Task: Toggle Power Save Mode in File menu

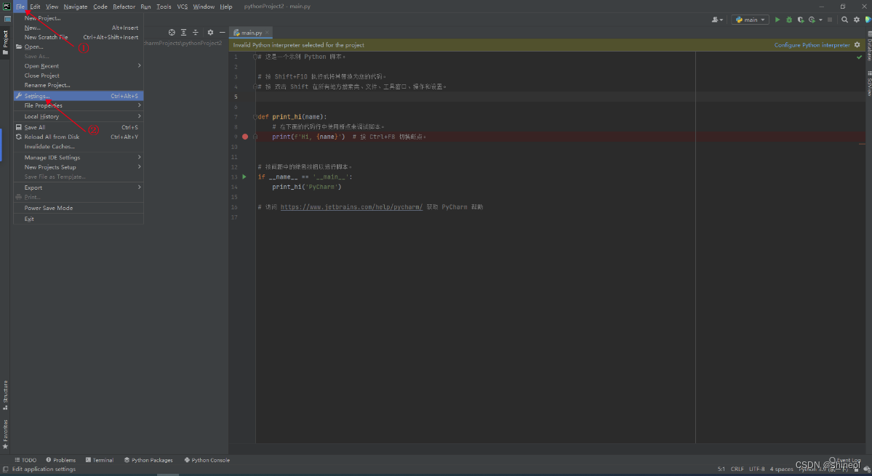Action: pyautogui.click(x=79, y=208)
